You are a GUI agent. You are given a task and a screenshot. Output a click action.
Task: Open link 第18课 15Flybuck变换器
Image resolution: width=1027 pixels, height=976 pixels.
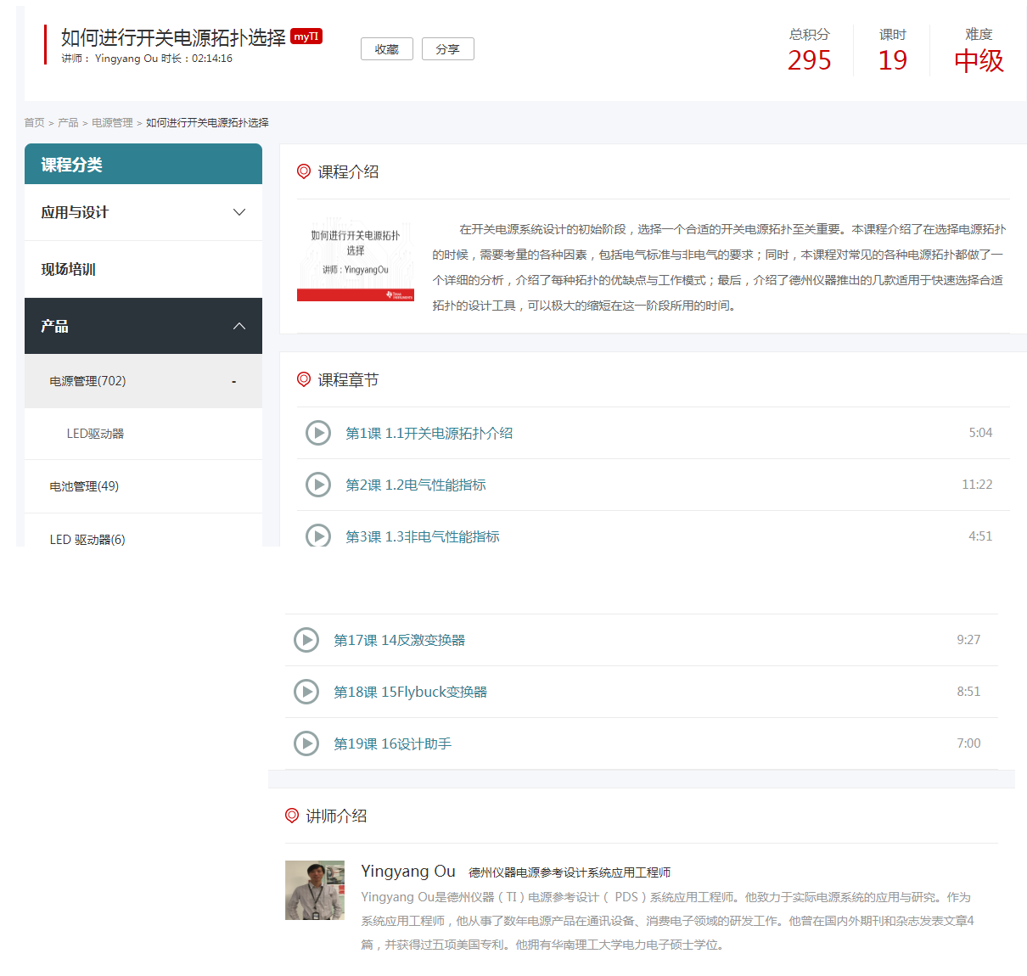[411, 692]
